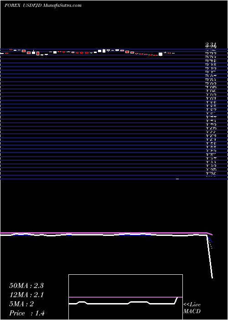The height and width of the screenshot is (320, 228).
Task: Click the 5MA : 2 value
Action: (x=21, y=304)
